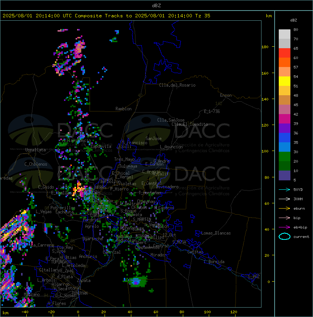Image resolution: width=313 pixels, height=317 pixels.
Task: Select the 'C_Chilenos' label
Action: coord(36,164)
